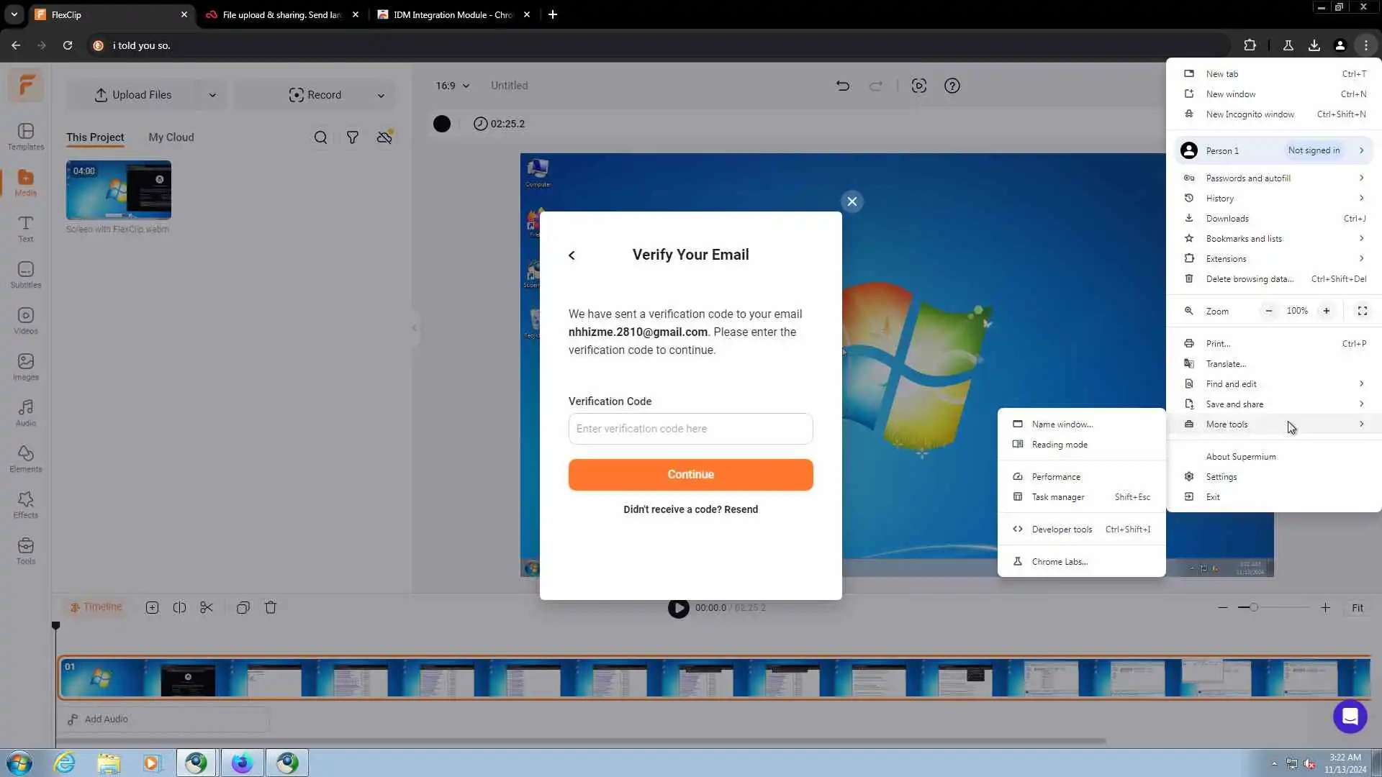This screenshot has width=1382, height=777.
Task: Expand the Upload Files dropdown arrow
Action: (x=212, y=95)
